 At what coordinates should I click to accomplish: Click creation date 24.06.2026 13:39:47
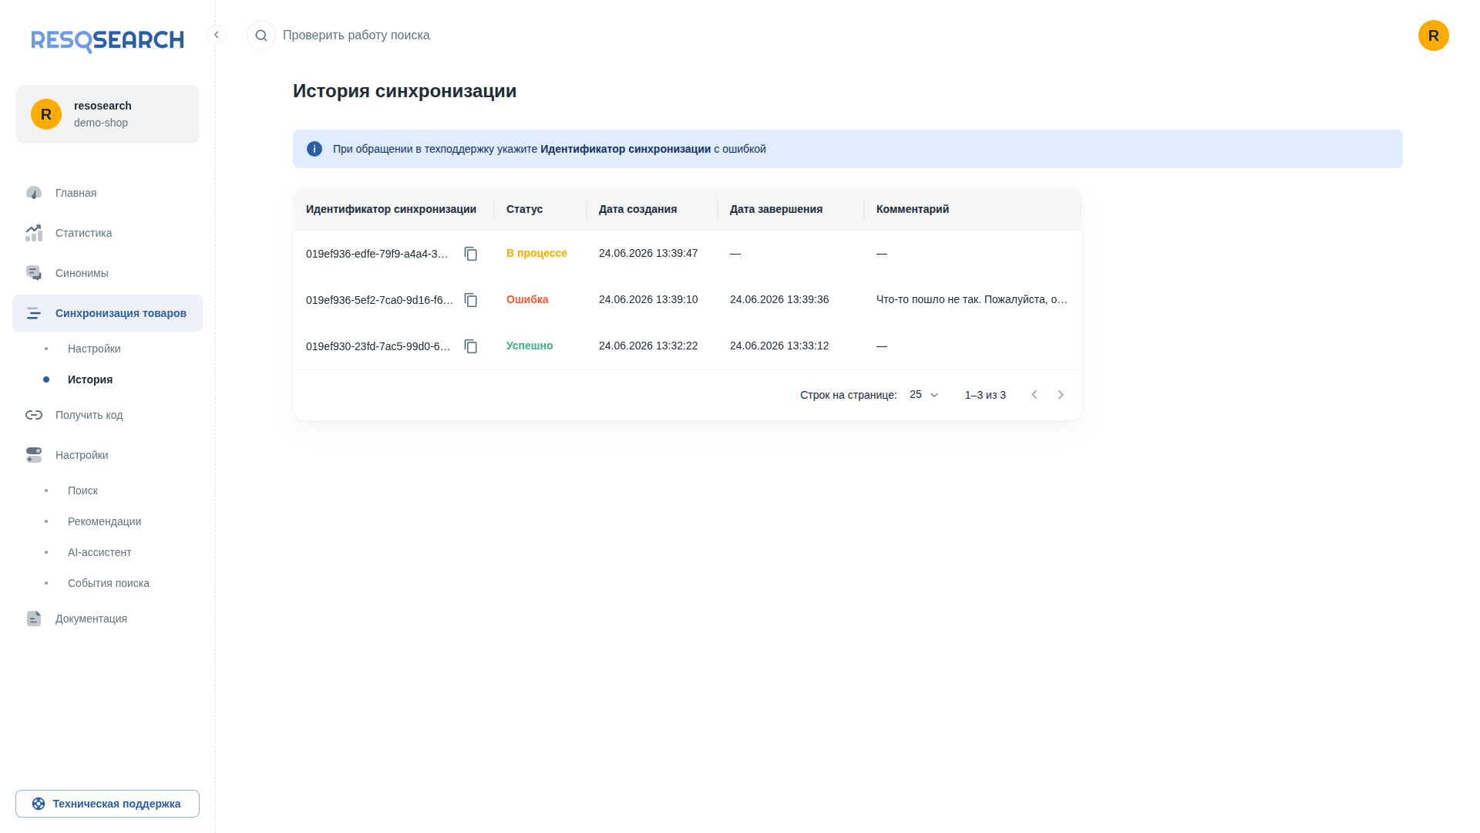[648, 253]
